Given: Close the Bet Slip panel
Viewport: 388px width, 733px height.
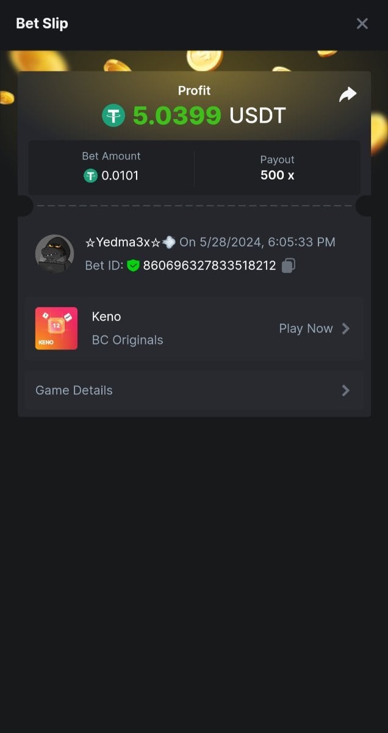Looking at the screenshot, I should 362,24.
